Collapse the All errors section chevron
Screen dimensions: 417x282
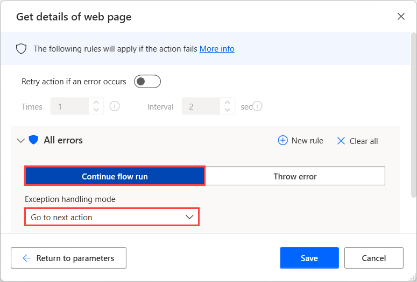(21, 141)
